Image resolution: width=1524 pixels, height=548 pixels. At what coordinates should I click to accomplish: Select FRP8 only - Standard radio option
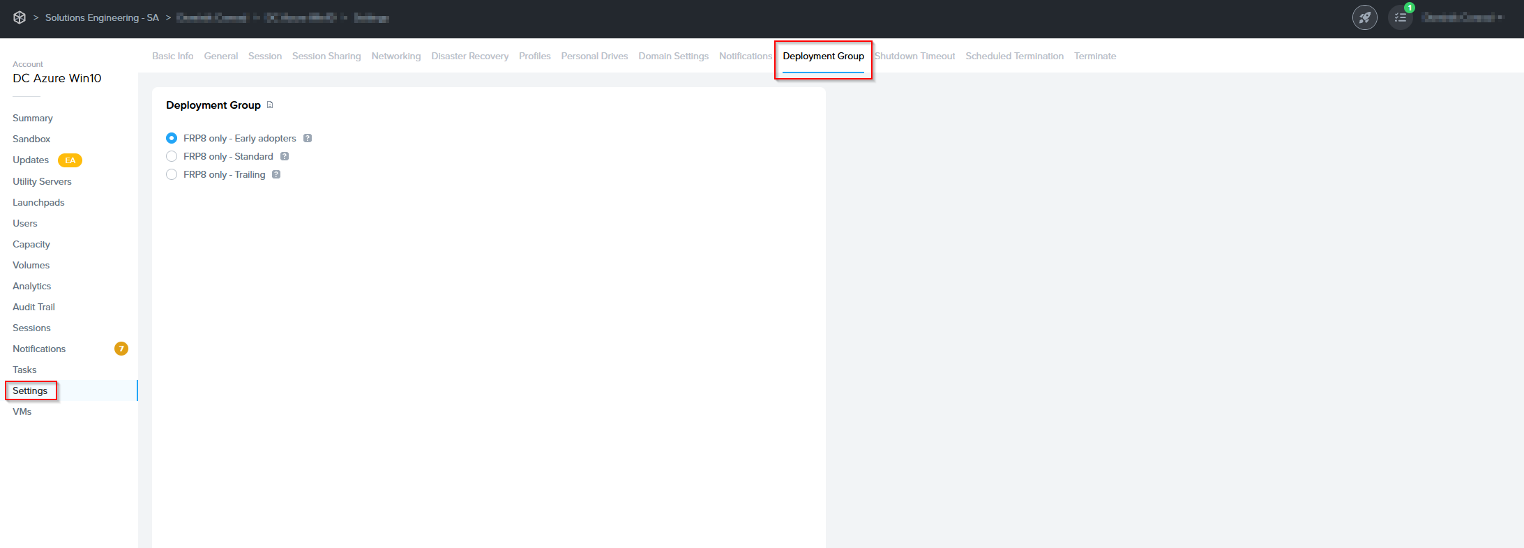172,156
